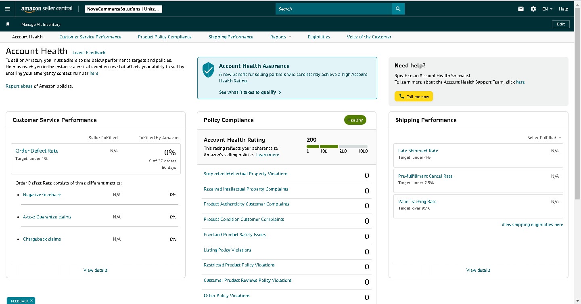The width and height of the screenshot is (581, 304).
Task: Open the messages envelope icon
Action: tap(521, 9)
